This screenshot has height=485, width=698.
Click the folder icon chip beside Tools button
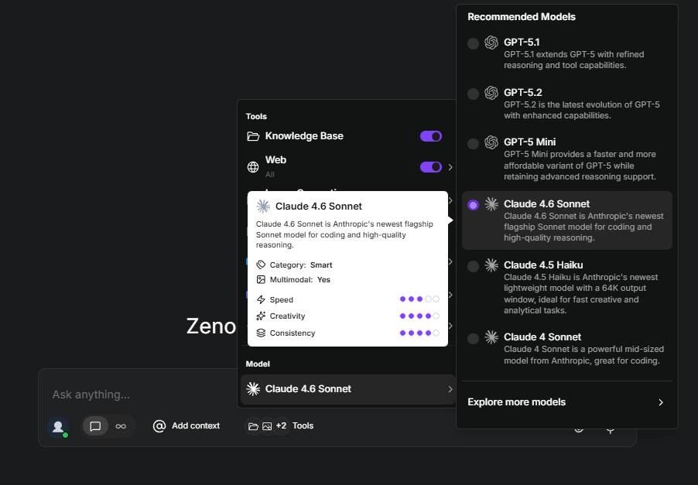[253, 426]
